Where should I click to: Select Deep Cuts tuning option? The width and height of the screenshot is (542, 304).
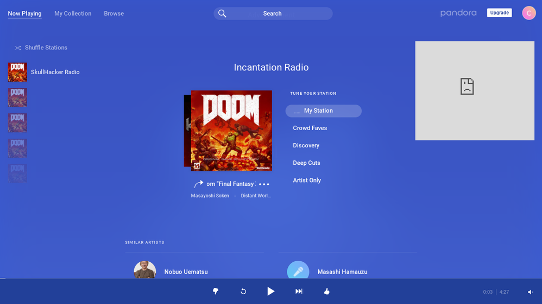pyautogui.click(x=306, y=163)
